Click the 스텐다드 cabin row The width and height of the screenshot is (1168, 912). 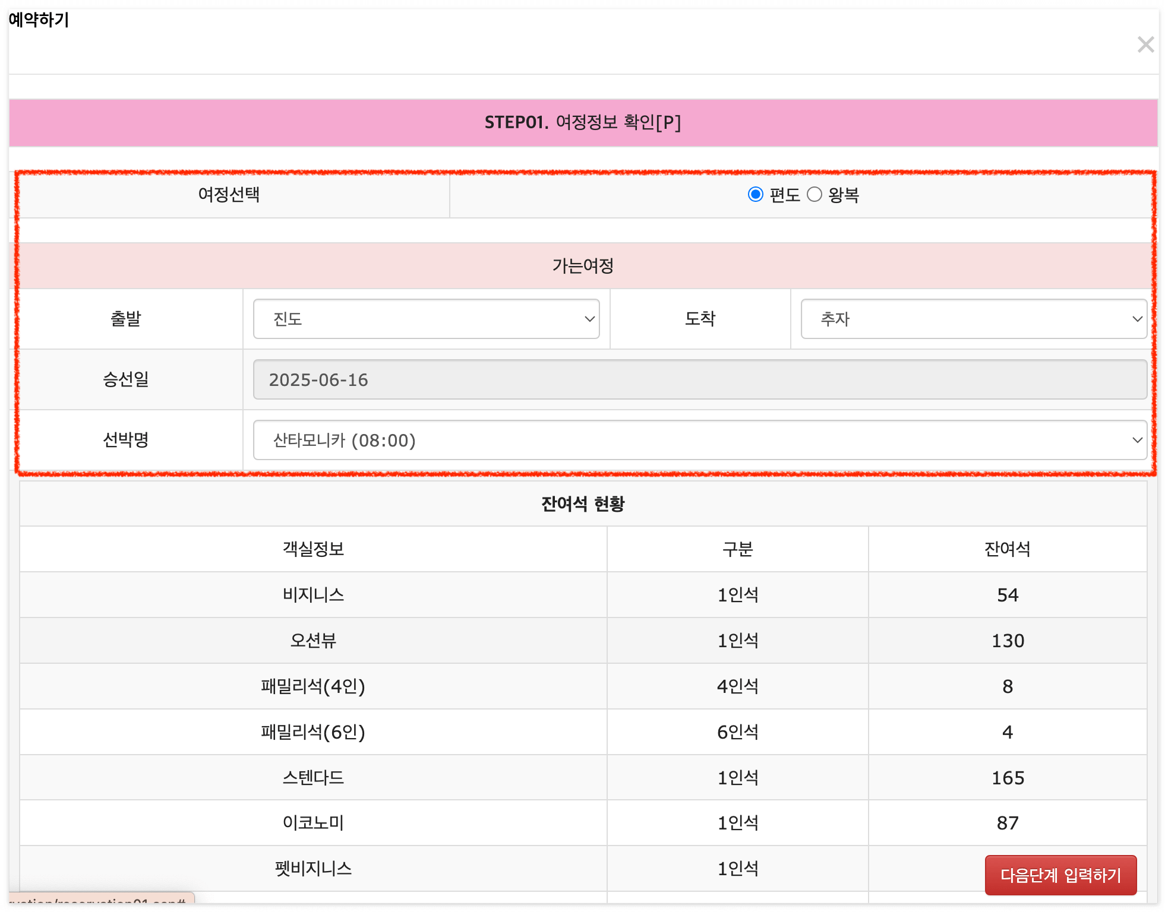click(x=313, y=778)
